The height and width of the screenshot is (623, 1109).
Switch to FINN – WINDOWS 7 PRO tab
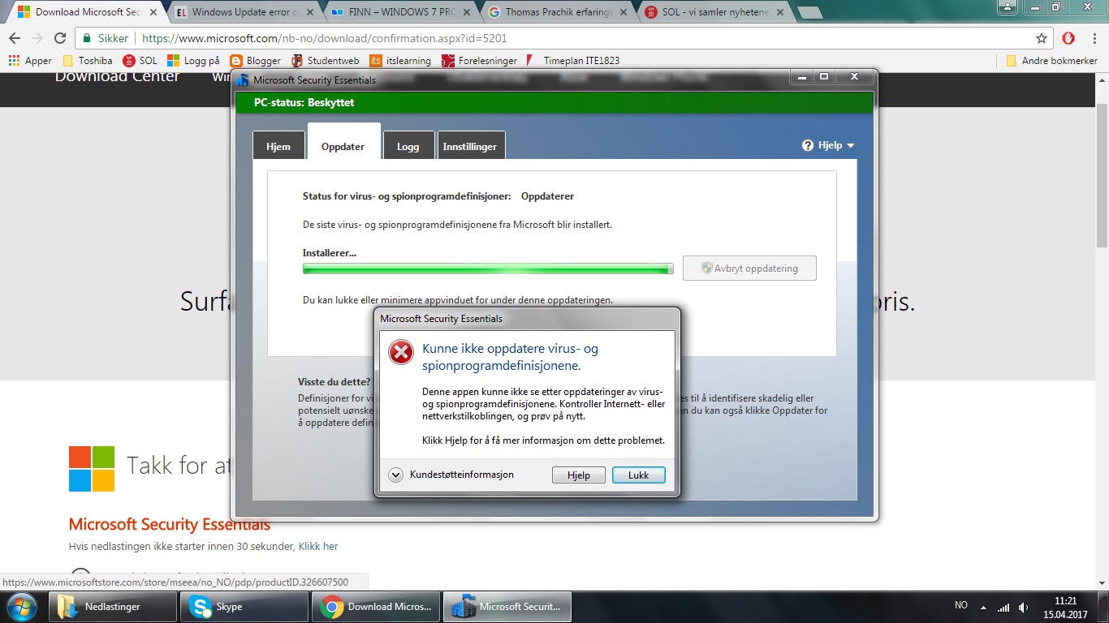pos(401,12)
